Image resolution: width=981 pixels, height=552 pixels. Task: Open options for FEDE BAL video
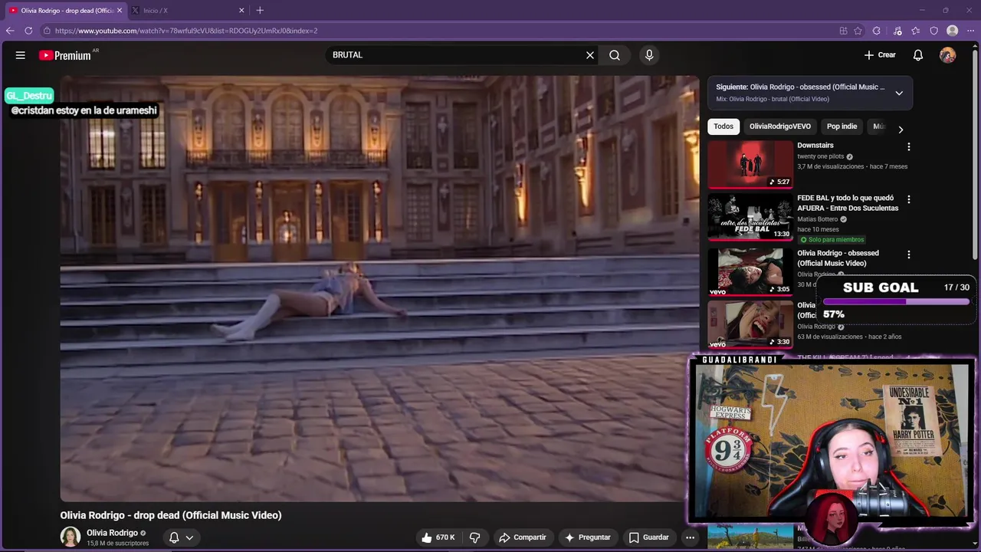click(909, 199)
